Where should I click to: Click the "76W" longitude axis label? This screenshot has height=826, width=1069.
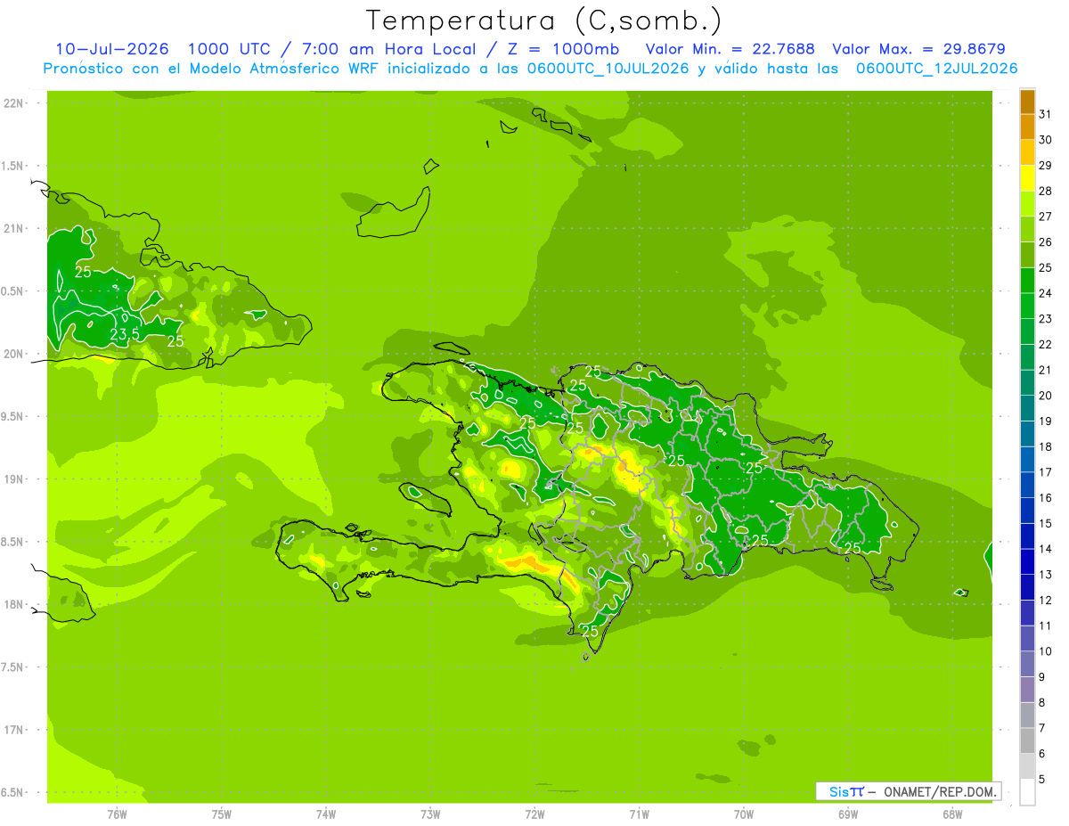[x=117, y=814]
